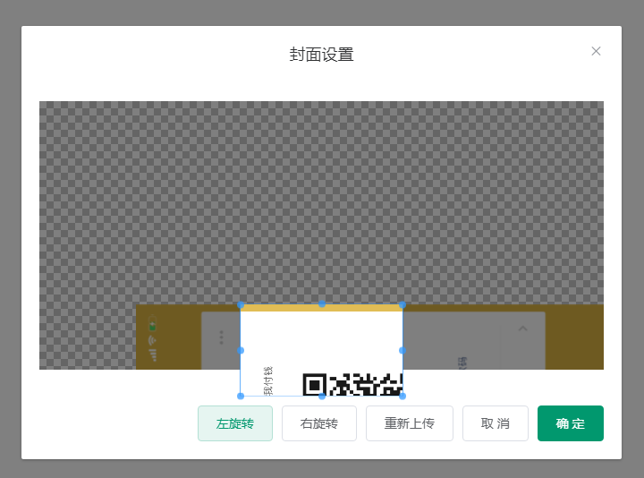The image size is (644, 478).
Task: Click the bottom-center crop handle
Action: (x=322, y=396)
